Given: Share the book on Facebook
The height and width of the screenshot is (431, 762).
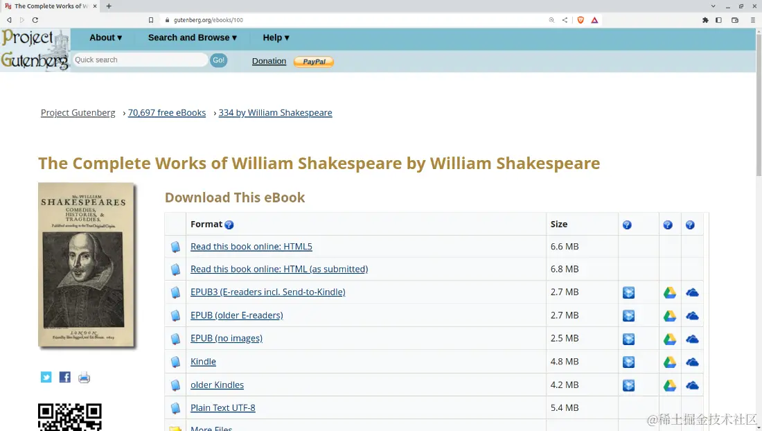Looking at the screenshot, I should pos(64,377).
